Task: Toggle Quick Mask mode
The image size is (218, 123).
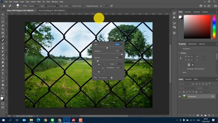Action: 3,104
